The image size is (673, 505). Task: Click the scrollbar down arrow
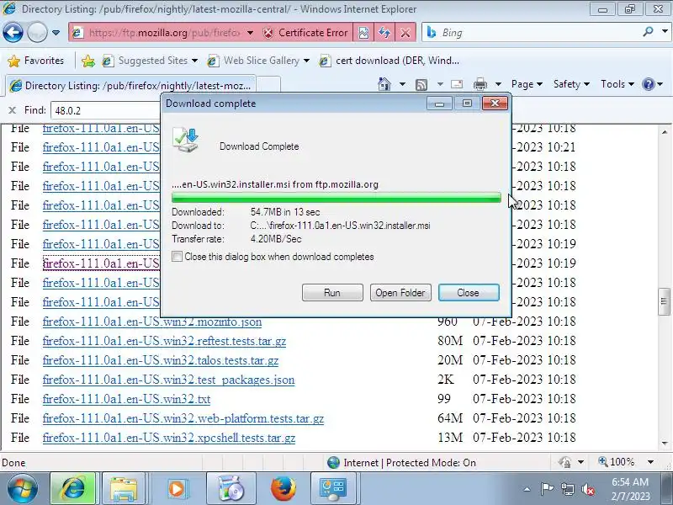tap(665, 444)
